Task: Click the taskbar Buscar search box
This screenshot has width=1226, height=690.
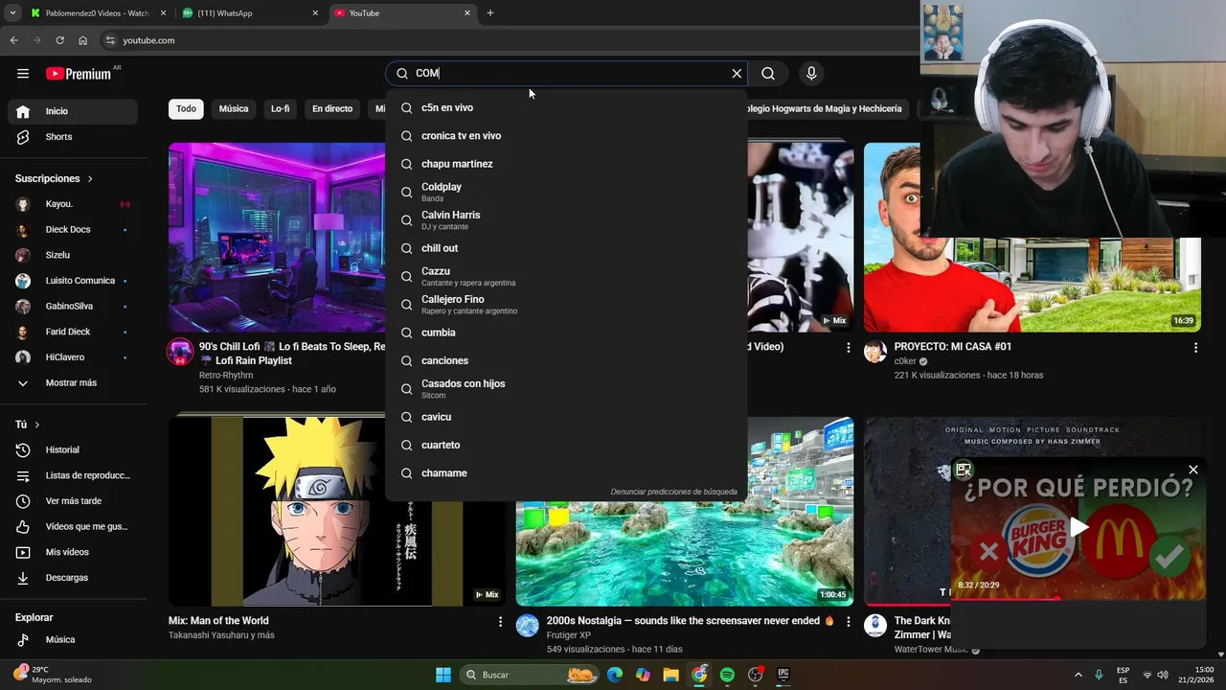Action: tap(529, 675)
